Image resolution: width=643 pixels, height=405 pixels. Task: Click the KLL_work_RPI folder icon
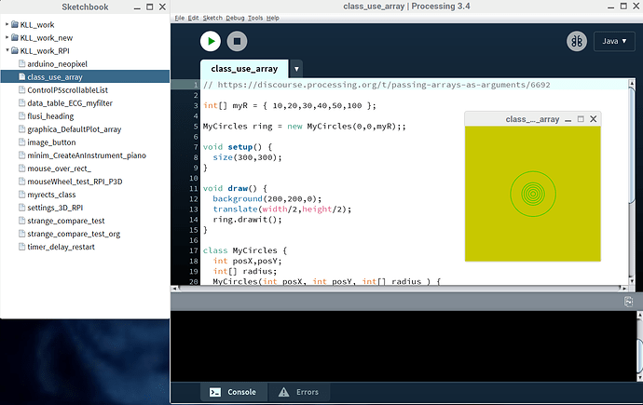pos(15,50)
